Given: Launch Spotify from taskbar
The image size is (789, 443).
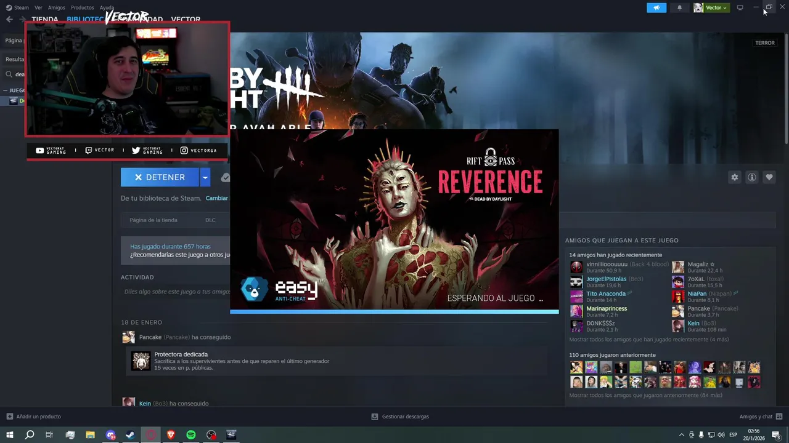Looking at the screenshot, I should pyautogui.click(x=191, y=435).
